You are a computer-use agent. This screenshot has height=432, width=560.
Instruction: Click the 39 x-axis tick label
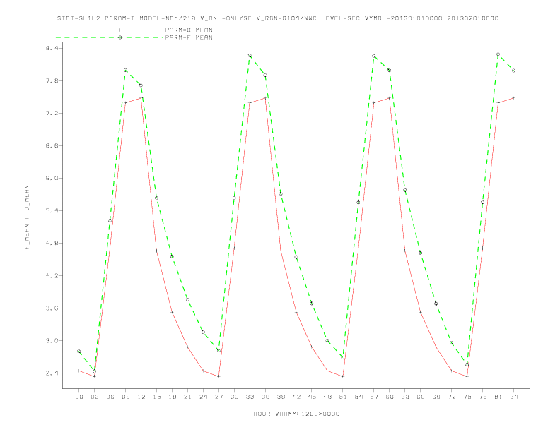pos(281,397)
